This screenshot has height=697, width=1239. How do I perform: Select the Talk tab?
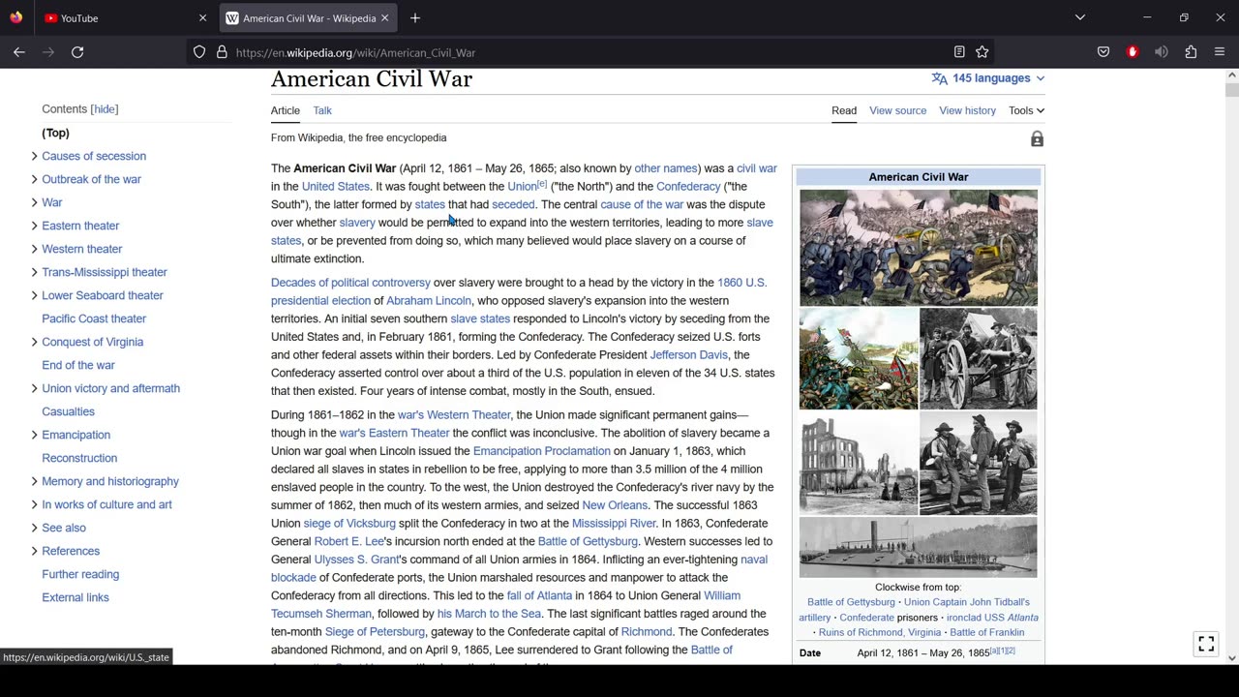click(x=322, y=110)
